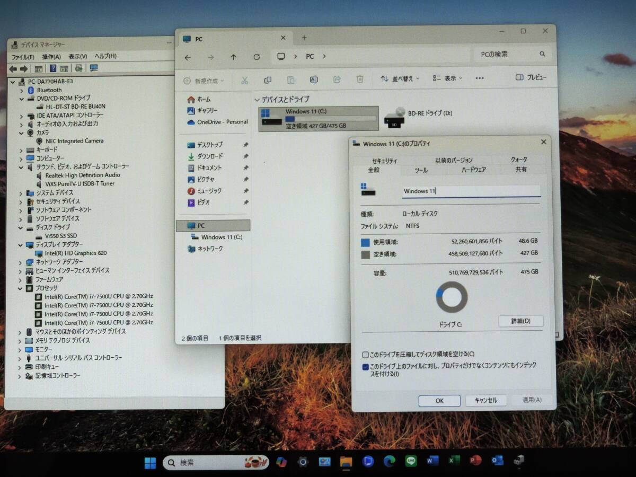
Task: Click OK in the Properties dialog
Action: pos(439,401)
